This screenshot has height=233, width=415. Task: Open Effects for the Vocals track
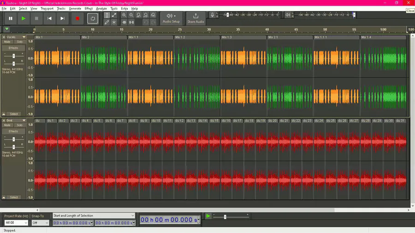[x=13, y=48]
